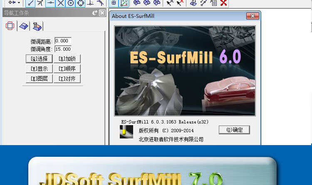This screenshot has height=185, width=312.
Task: Click the eye visibility tool icon
Action: click(193, 3)
